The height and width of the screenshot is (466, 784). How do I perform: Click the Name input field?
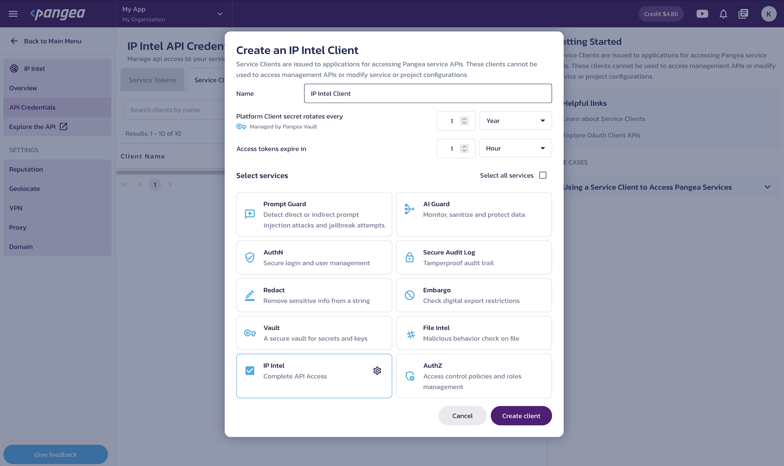click(x=428, y=93)
